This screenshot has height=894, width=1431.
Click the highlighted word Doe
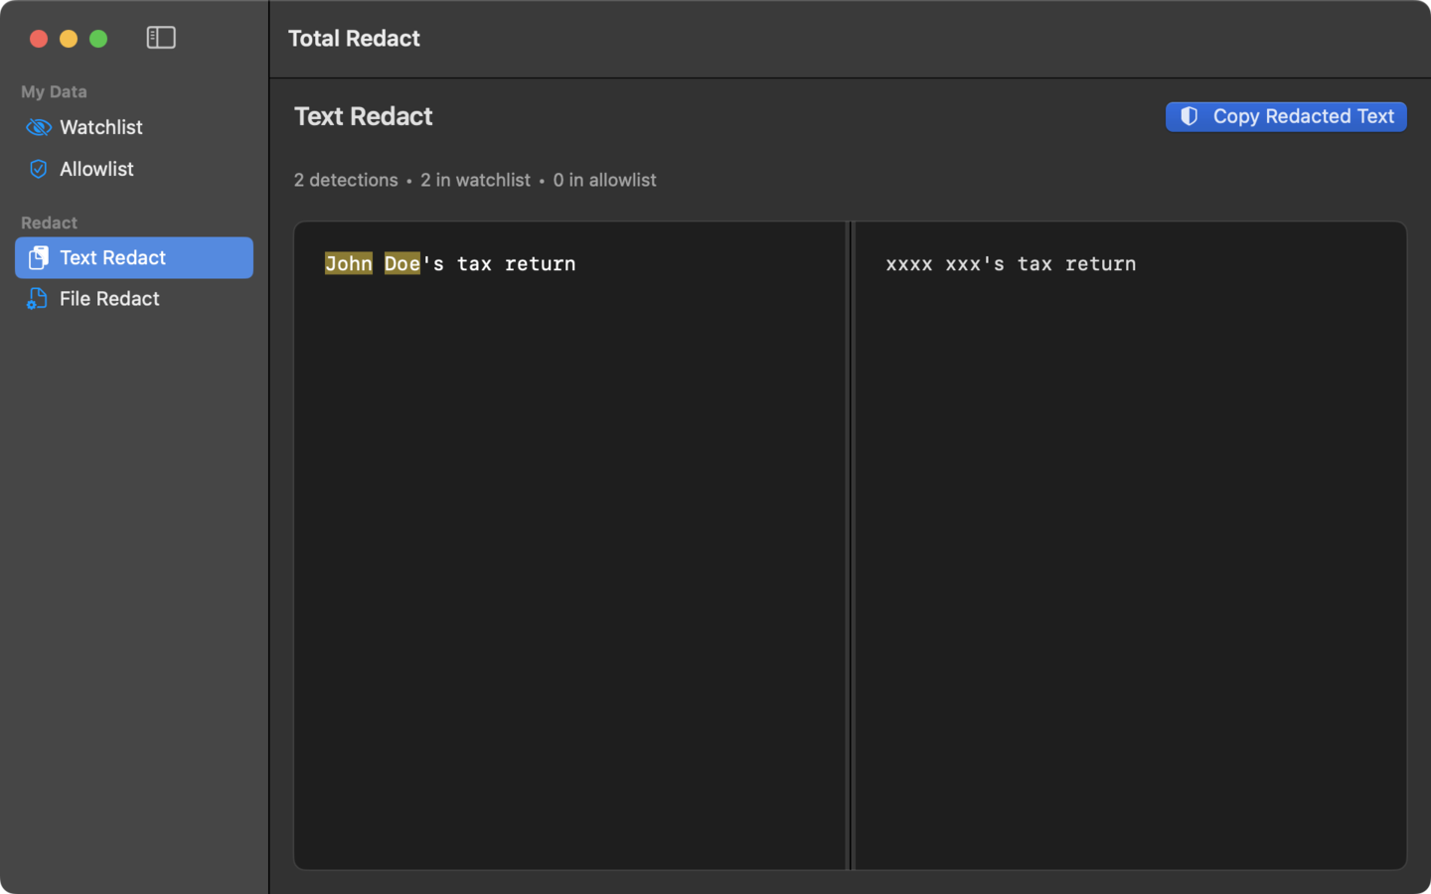coord(402,263)
